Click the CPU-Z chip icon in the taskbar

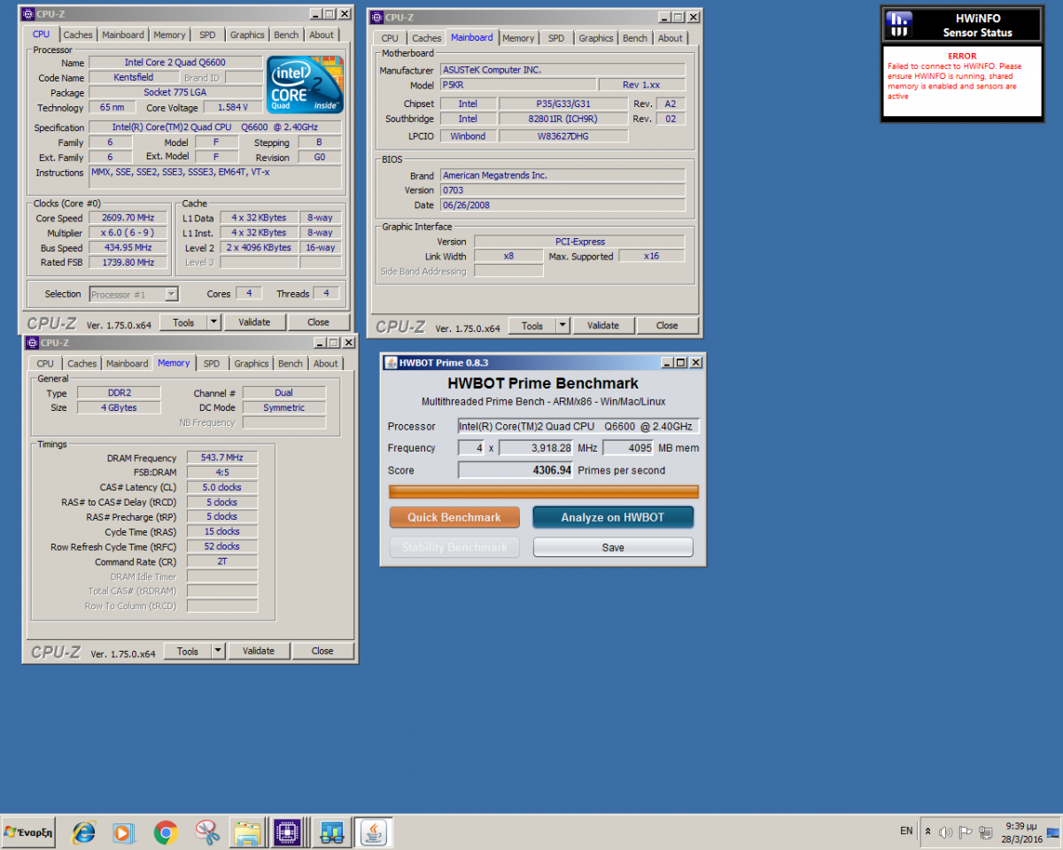[x=287, y=832]
